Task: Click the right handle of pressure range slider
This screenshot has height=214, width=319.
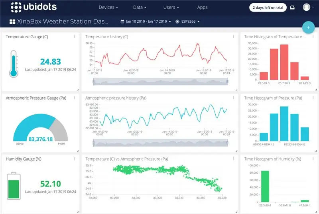Action: 227,143
